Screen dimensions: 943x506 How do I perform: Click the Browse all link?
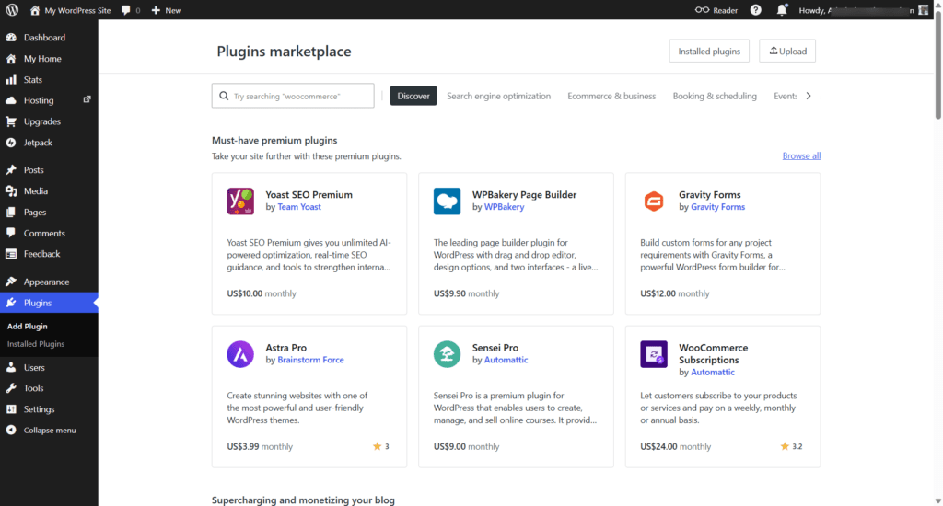(801, 155)
